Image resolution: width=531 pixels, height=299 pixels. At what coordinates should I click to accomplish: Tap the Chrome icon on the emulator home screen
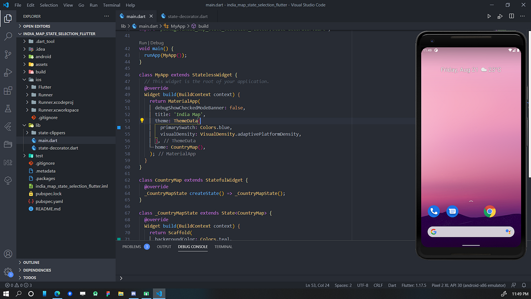coord(490,211)
